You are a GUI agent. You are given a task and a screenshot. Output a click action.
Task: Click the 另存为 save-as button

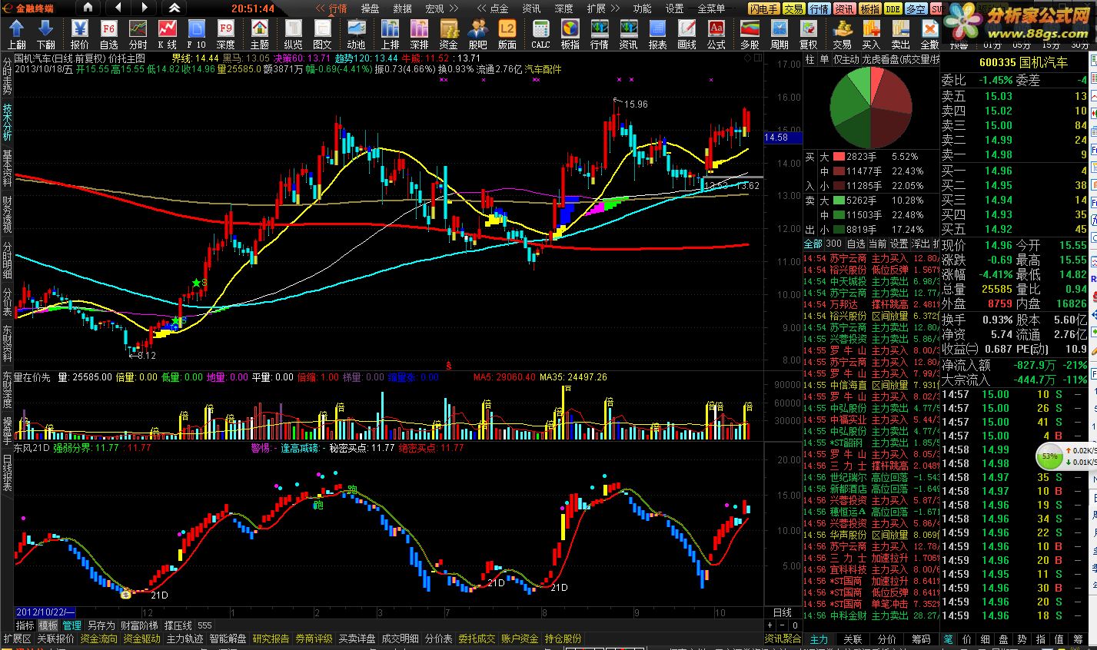point(101,626)
